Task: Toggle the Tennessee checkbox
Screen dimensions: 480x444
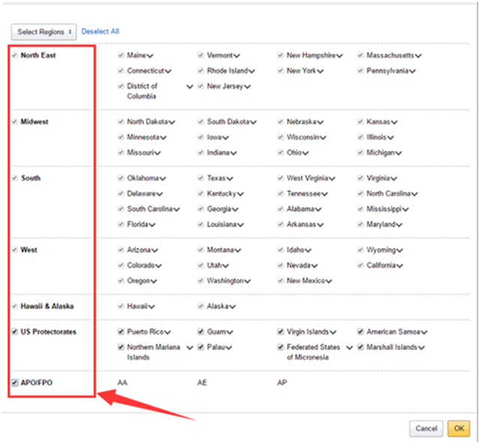Action: click(x=280, y=193)
